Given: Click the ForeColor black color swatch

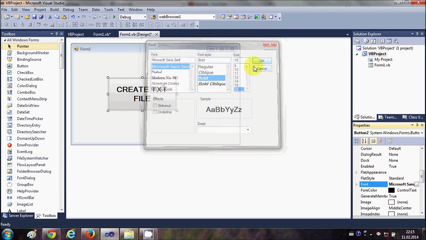Looking at the screenshot, I should [x=391, y=190].
